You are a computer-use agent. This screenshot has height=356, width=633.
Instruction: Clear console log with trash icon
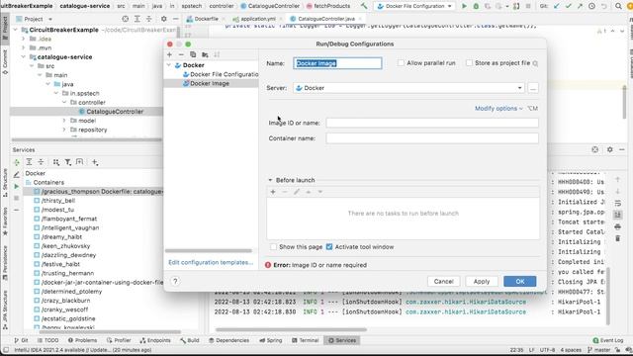(617, 238)
